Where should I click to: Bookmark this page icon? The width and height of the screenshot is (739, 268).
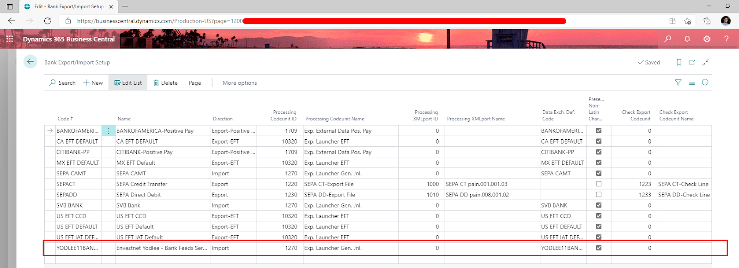point(679,62)
